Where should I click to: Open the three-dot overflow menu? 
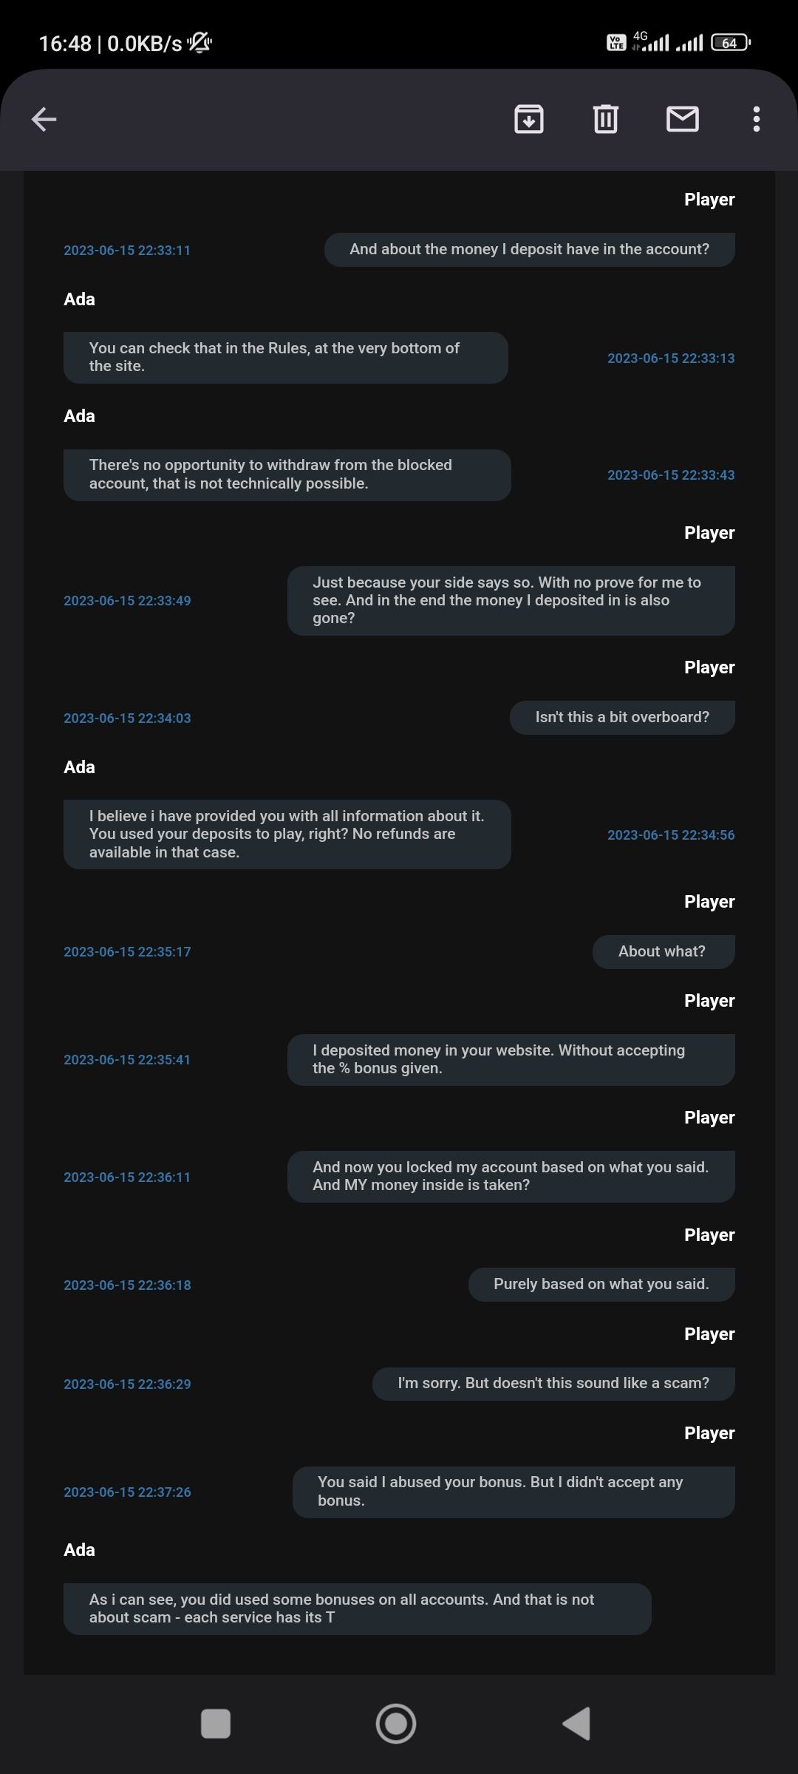tap(756, 119)
